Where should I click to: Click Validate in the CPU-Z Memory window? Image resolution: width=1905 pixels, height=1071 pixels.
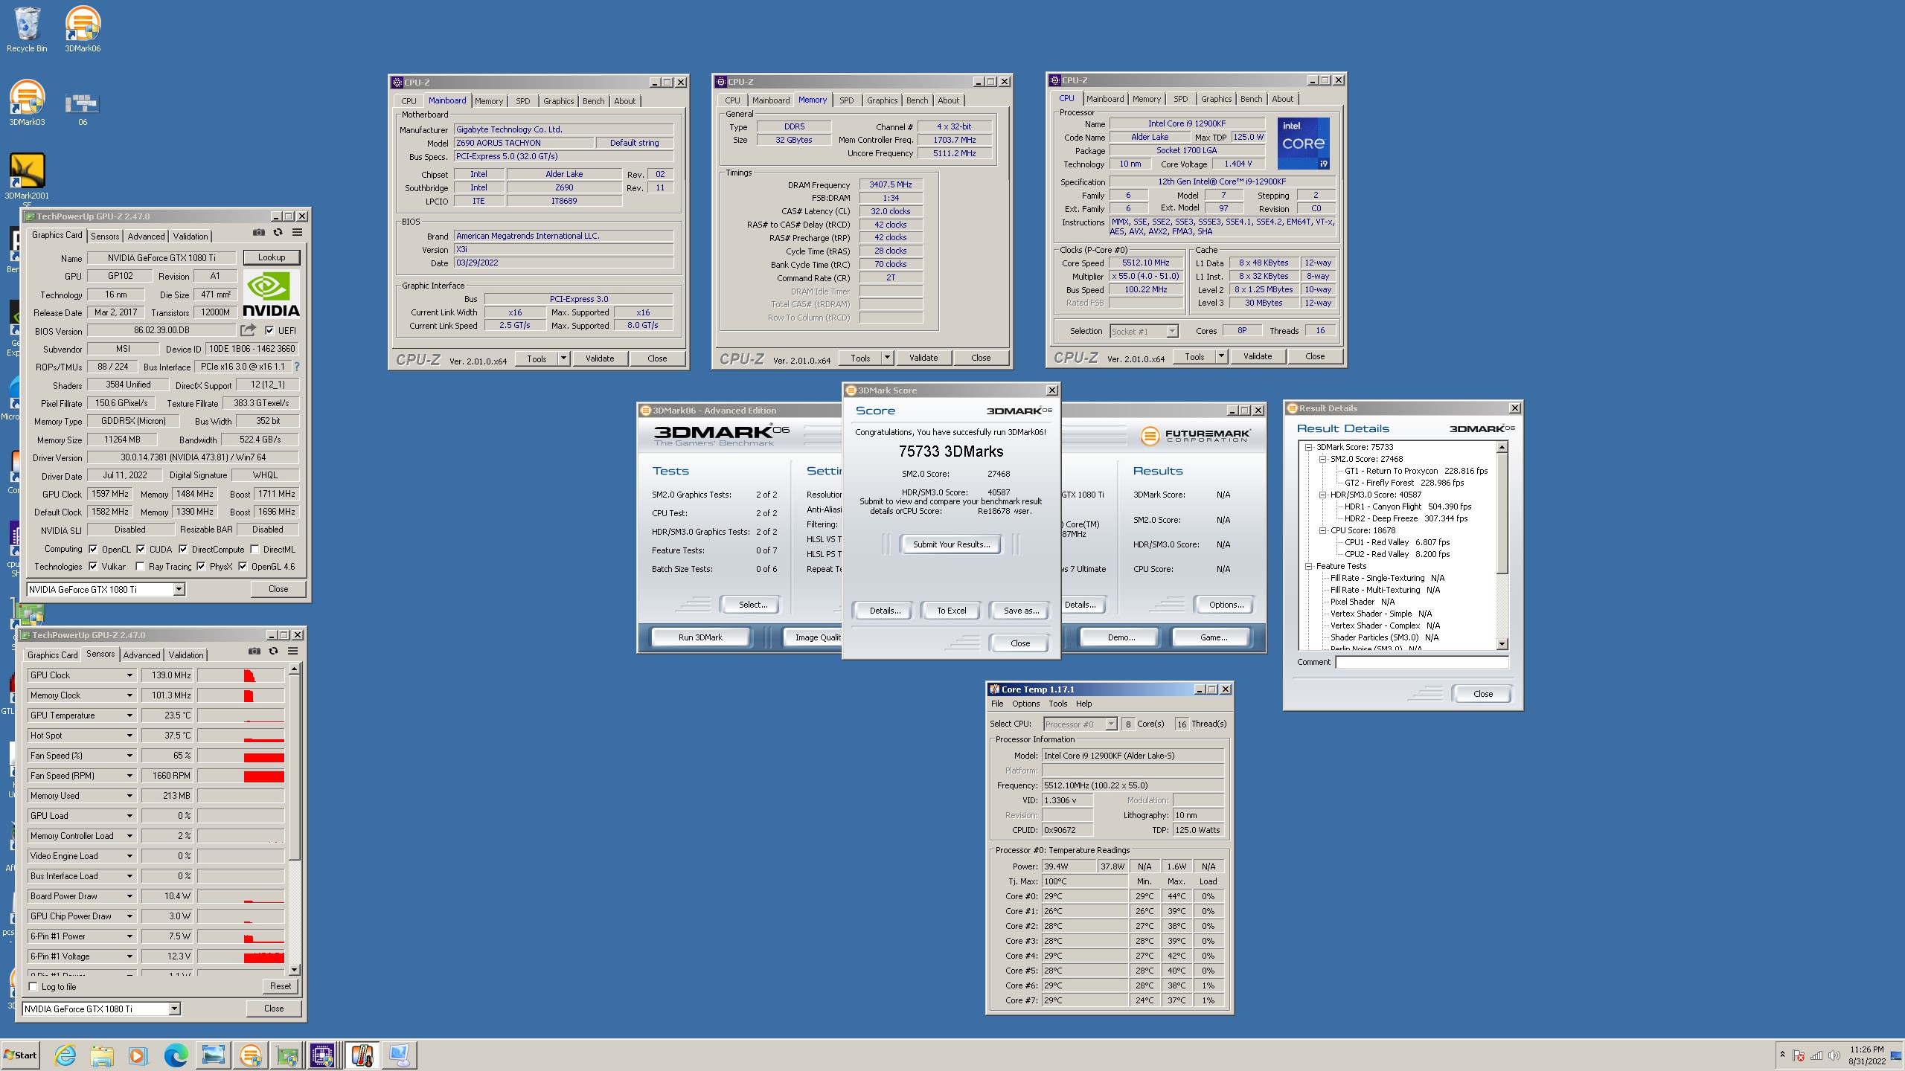(923, 358)
